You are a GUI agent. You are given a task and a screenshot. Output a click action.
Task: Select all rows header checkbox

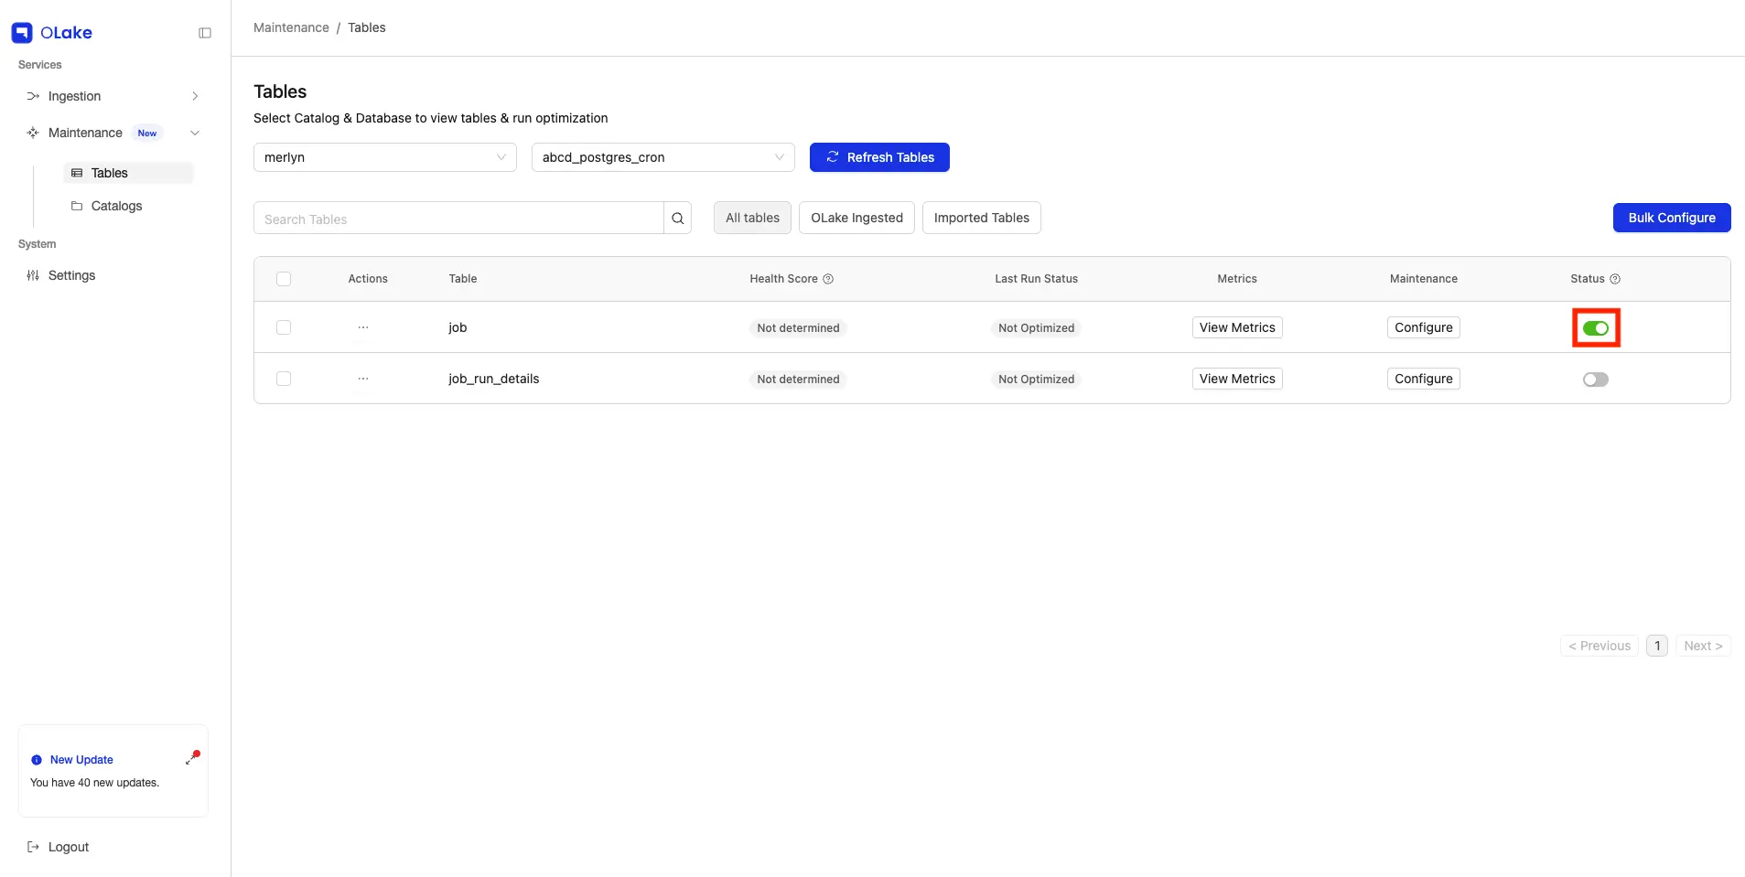(x=284, y=279)
